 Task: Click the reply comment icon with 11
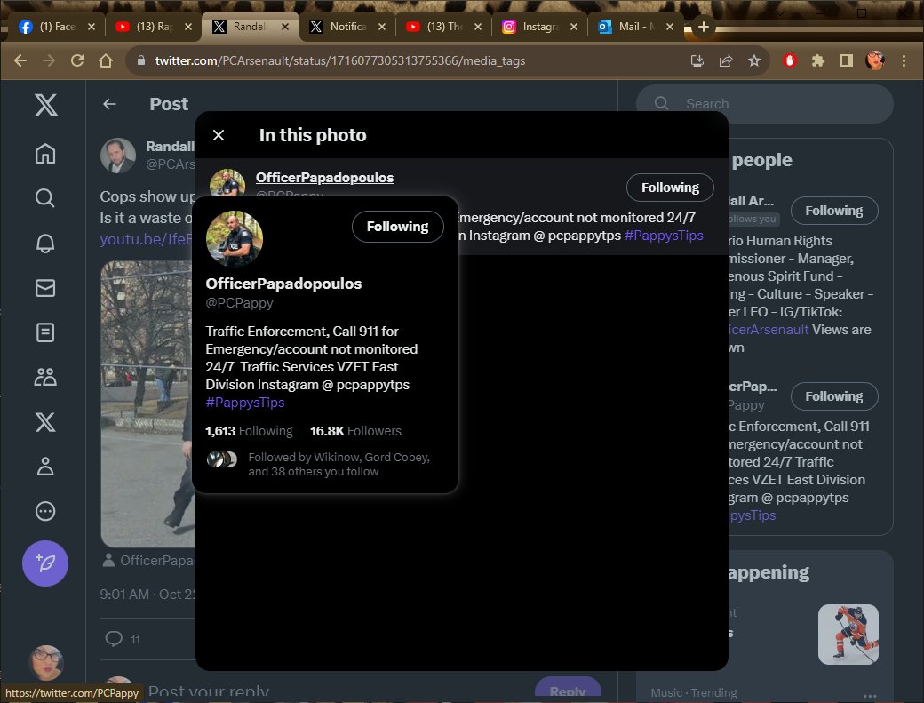pyautogui.click(x=123, y=639)
